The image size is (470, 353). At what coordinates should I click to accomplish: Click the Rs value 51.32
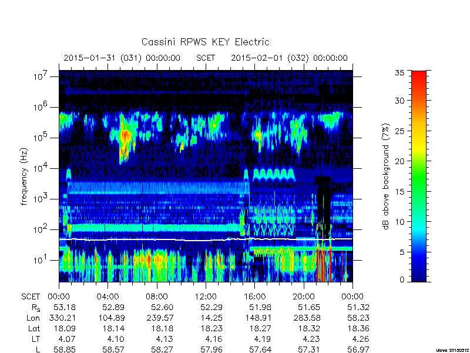point(358,308)
